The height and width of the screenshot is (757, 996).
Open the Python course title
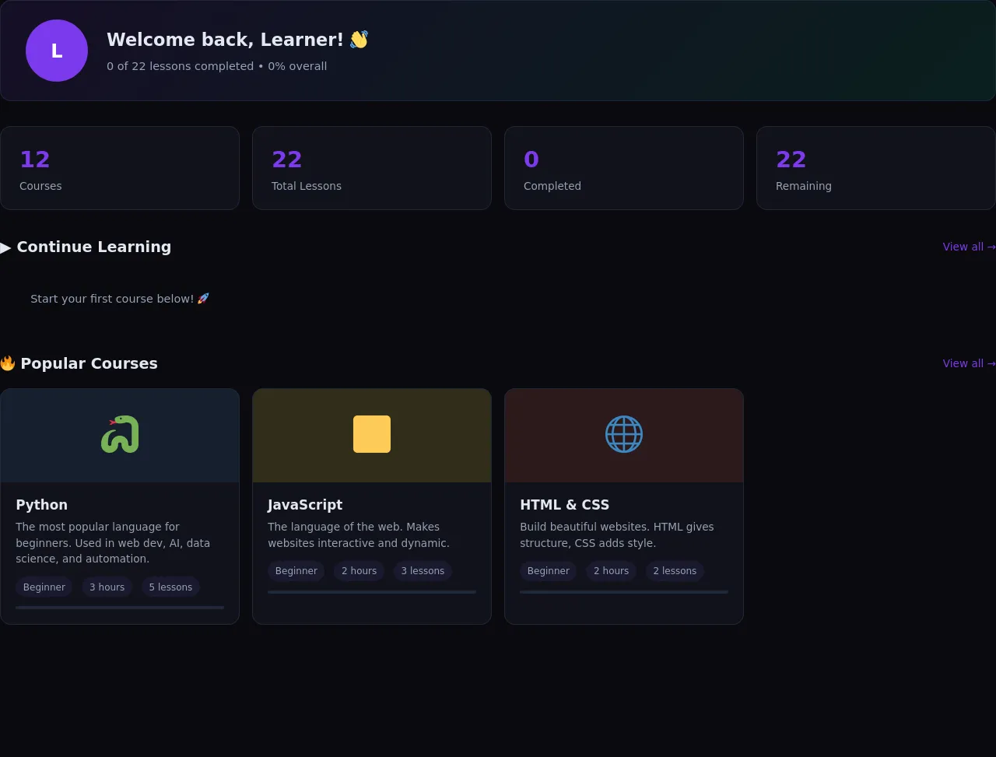(x=42, y=505)
